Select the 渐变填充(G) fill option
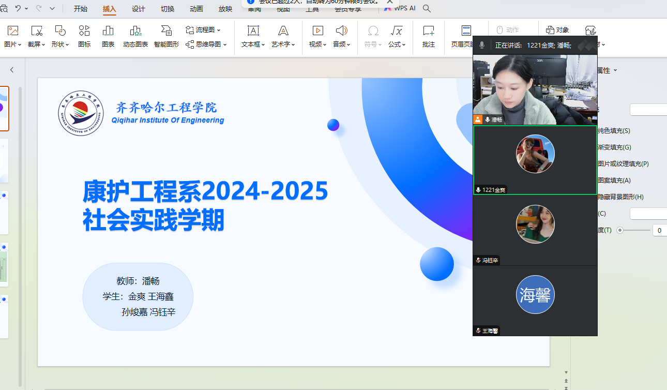 pyautogui.click(x=614, y=147)
